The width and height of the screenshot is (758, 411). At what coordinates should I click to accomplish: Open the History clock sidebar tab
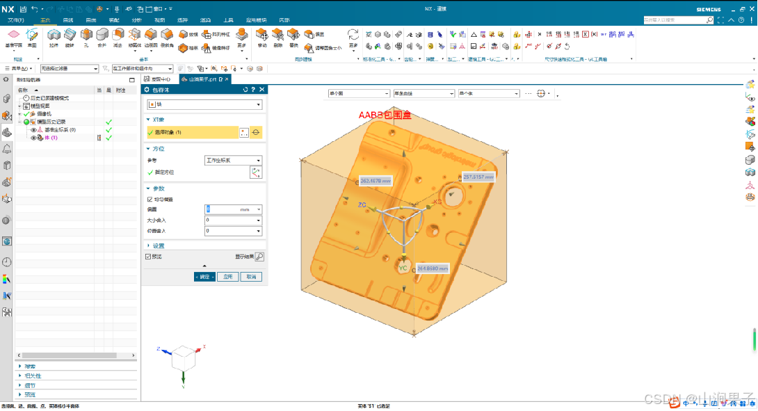click(x=7, y=261)
